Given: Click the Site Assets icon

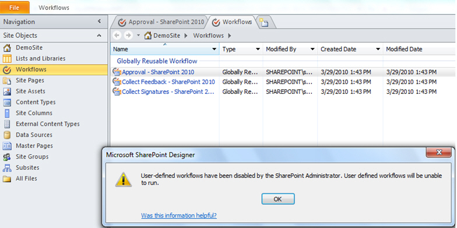Looking at the screenshot, I should click(7, 91).
